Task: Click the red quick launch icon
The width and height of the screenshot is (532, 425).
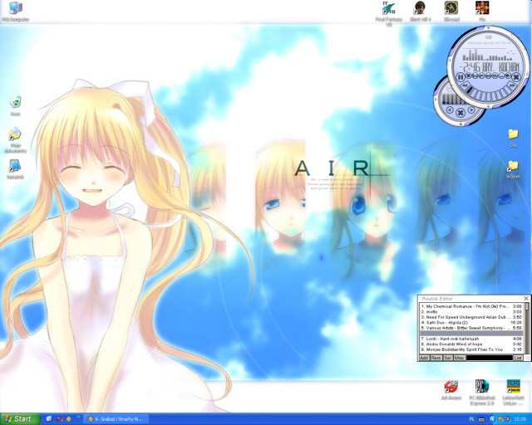Action: 60,419
